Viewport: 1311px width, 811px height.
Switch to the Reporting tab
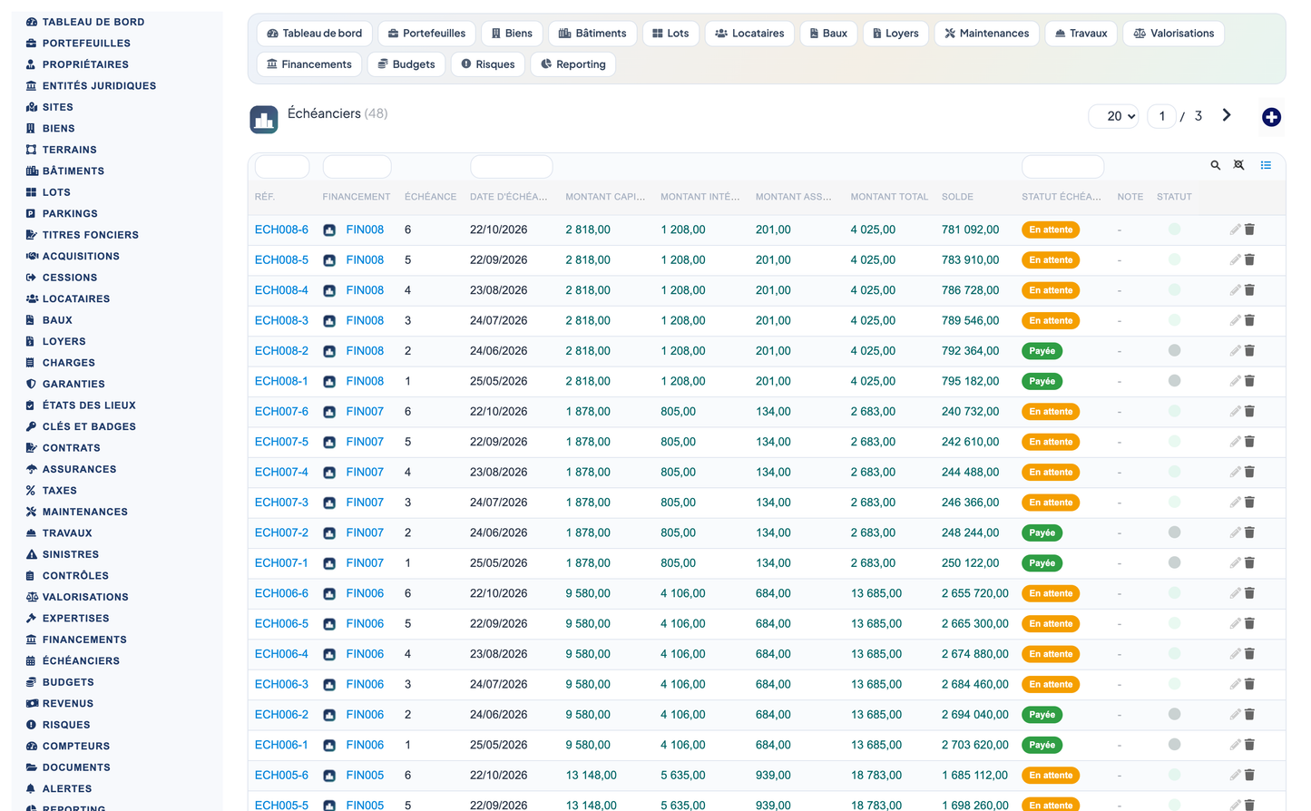point(572,64)
